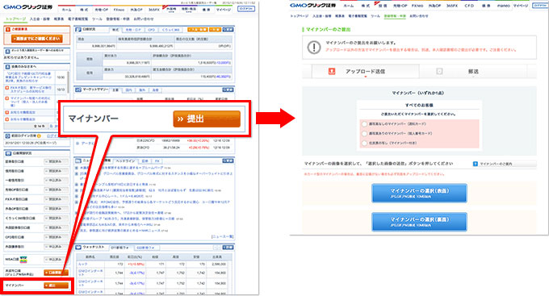Click the 前日比(%) column header in watchlist
This screenshot has height=296, width=549.
pos(134,256)
